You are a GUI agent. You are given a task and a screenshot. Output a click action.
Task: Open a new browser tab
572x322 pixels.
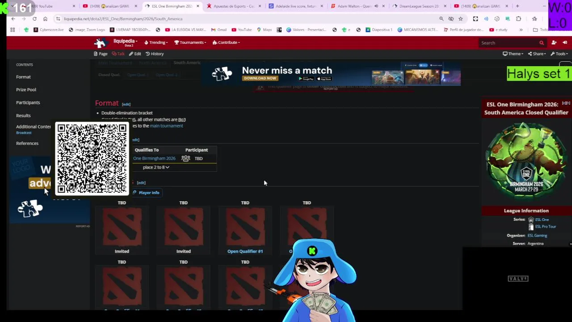pyautogui.click(x=517, y=6)
